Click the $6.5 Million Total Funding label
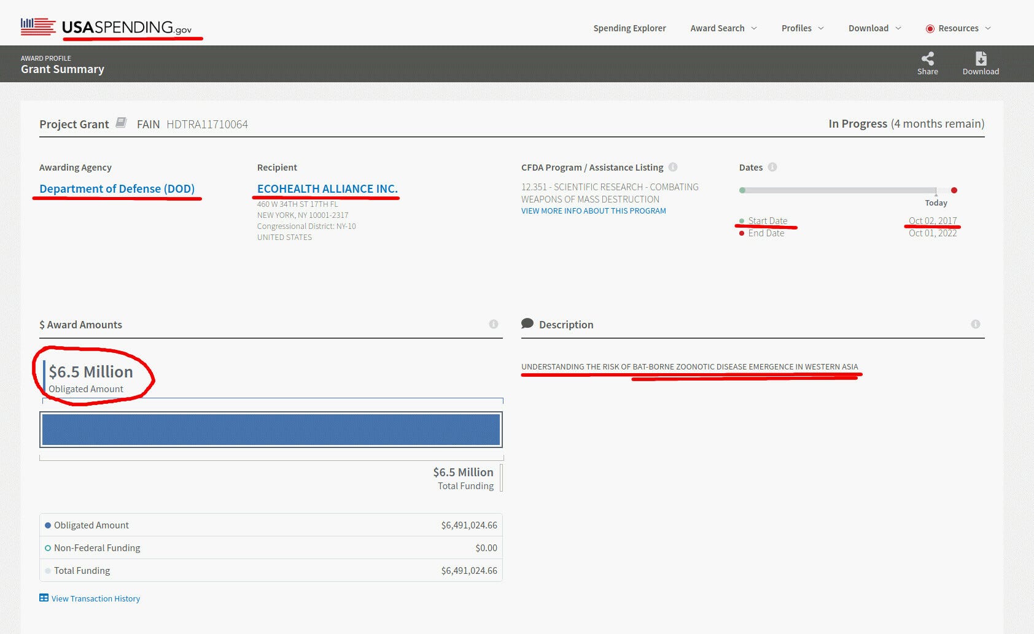Viewport: 1034px width, 634px height. pos(463,479)
